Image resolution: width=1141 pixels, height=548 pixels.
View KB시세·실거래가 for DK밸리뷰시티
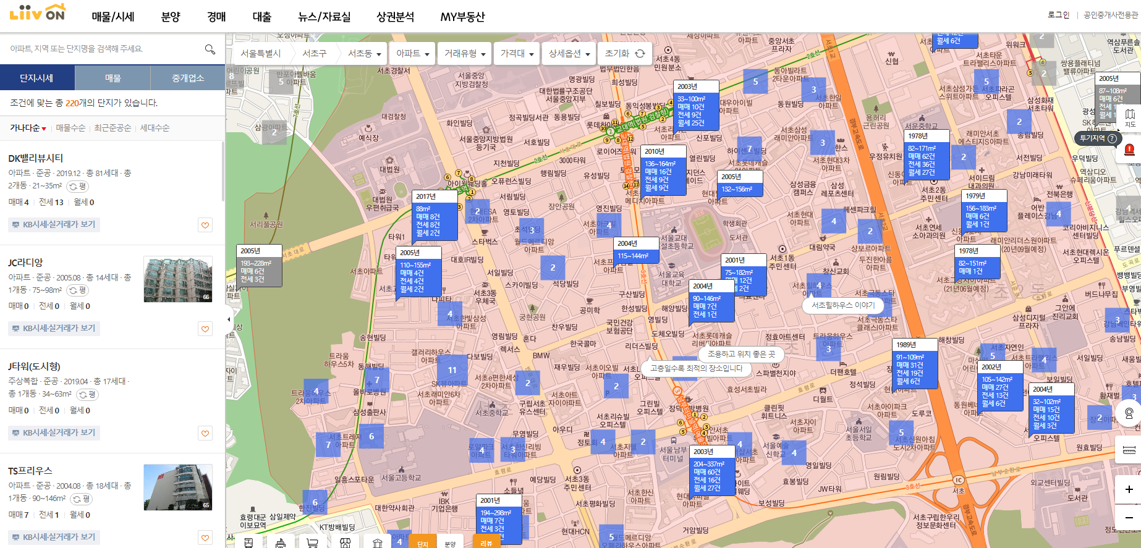(54, 225)
